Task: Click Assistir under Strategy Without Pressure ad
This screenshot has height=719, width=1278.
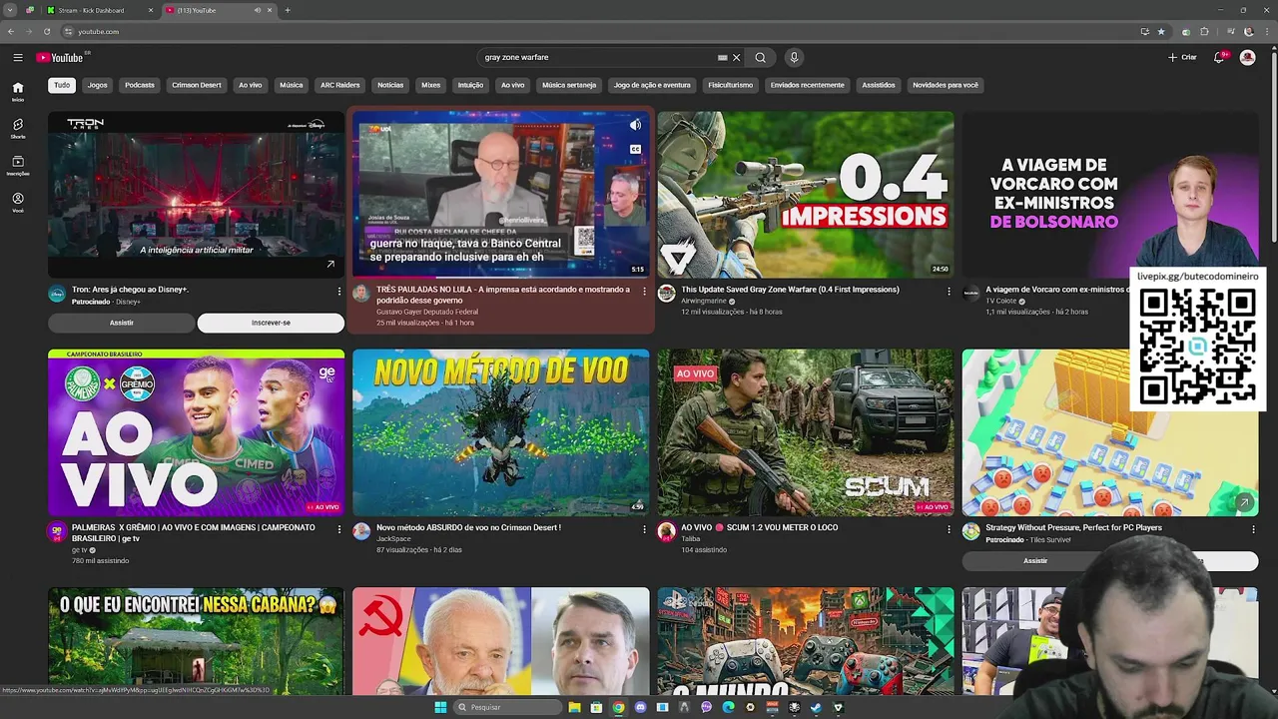Action: pyautogui.click(x=1035, y=561)
